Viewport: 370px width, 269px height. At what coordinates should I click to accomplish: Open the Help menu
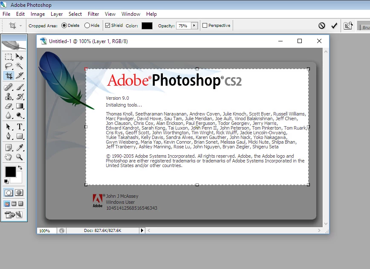(x=151, y=14)
